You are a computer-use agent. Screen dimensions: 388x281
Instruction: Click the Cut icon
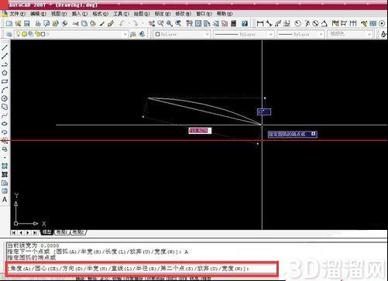76,24
